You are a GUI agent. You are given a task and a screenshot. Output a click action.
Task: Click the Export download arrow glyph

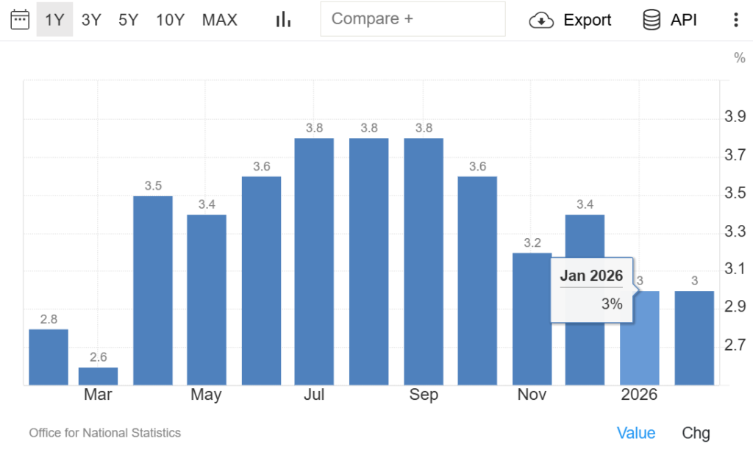[540, 21]
